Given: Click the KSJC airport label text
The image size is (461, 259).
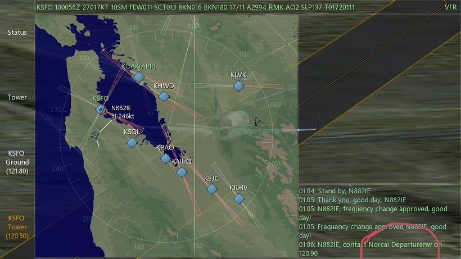Looking at the screenshot, I should click(211, 178).
